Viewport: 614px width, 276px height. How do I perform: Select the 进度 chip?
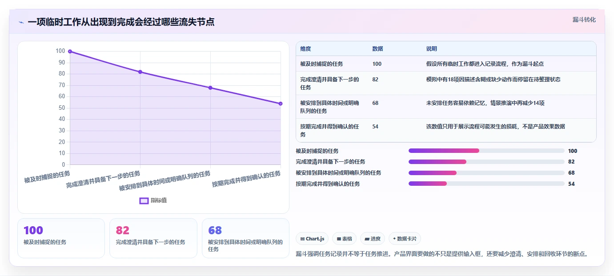click(x=373, y=239)
